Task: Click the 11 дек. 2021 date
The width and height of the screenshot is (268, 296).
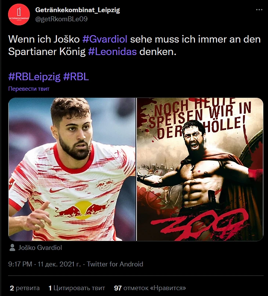Action: 59,264
